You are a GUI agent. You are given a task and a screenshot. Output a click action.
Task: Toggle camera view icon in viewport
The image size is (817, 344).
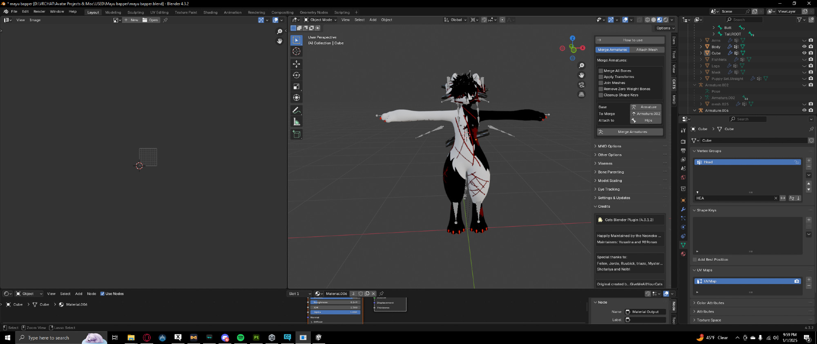click(581, 85)
